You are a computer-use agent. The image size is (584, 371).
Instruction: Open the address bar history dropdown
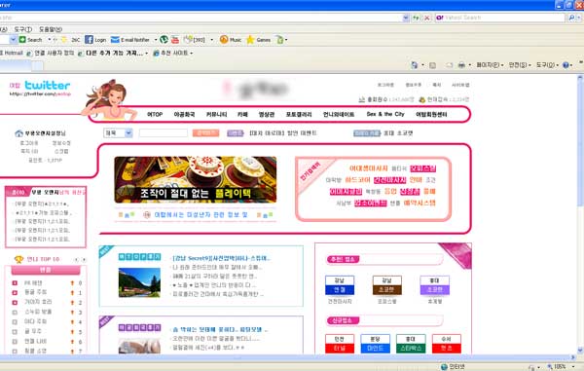click(x=406, y=18)
